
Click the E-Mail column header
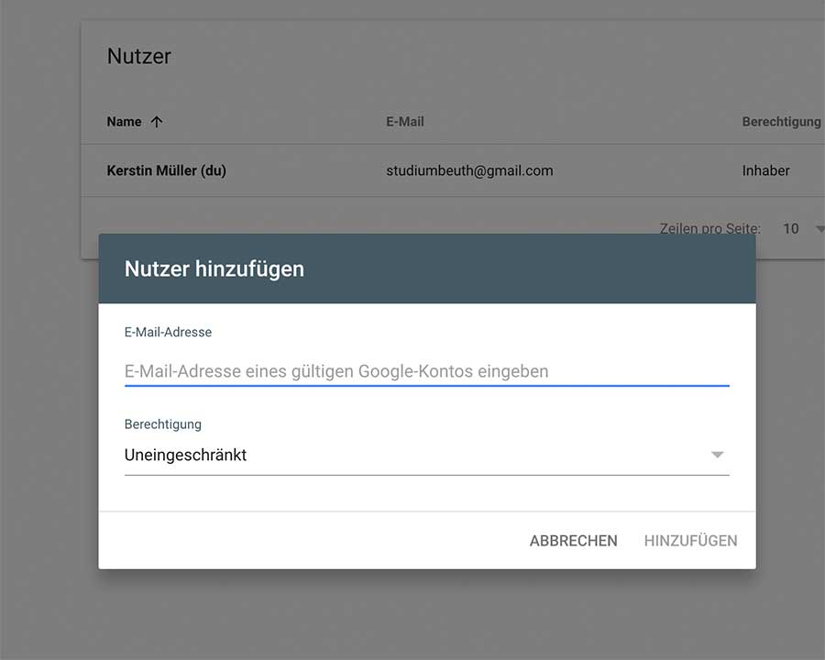(x=404, y=121)
